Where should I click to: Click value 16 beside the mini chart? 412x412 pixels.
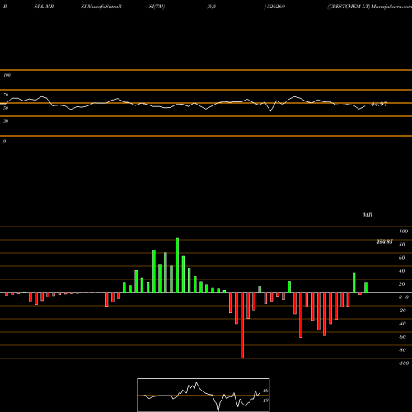tap(265, 391)
